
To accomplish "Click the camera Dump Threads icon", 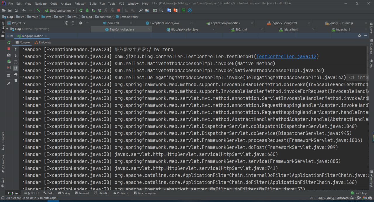I will (9, 55).
